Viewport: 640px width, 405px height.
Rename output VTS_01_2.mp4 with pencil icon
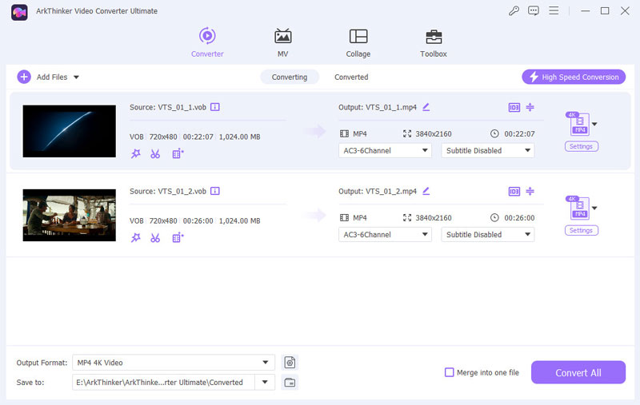pos(426,191)
